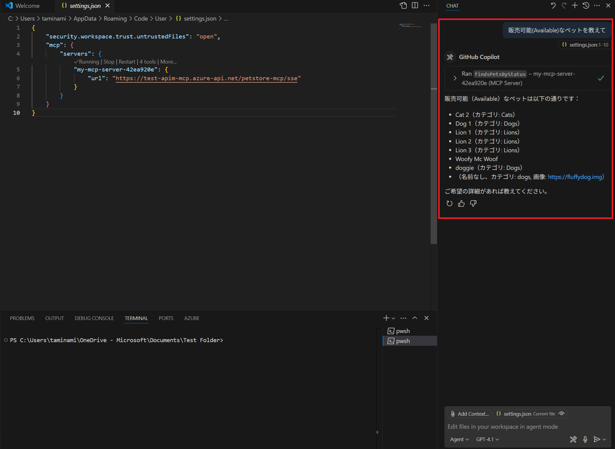Click Roaming in the breadcrumb
The image size is (615, 449).
(115, 18)
